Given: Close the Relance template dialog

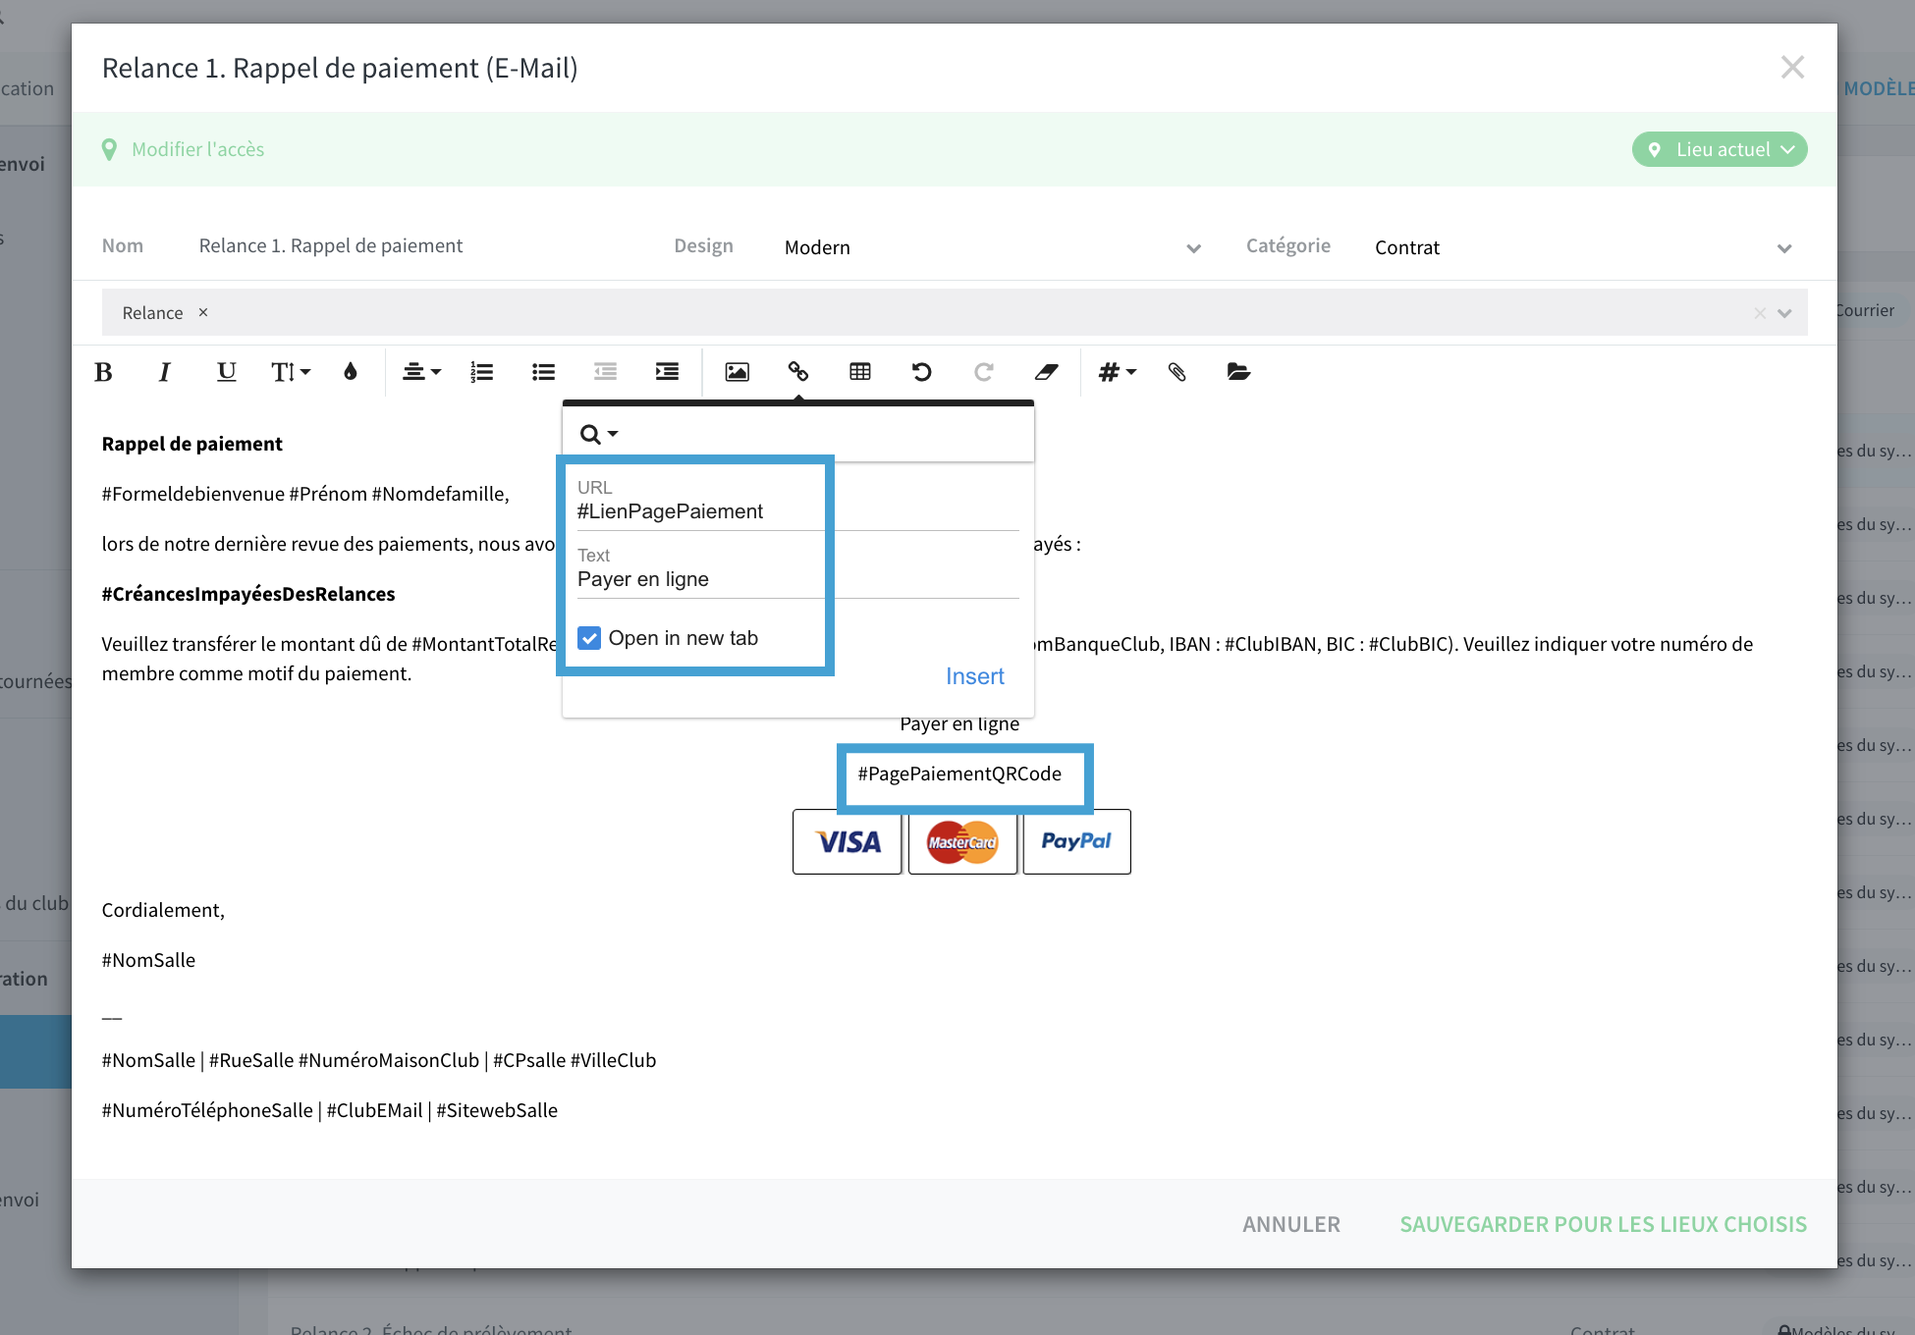Looking at the screenshot, I should pyautogui.click(x=1792, y=68).
